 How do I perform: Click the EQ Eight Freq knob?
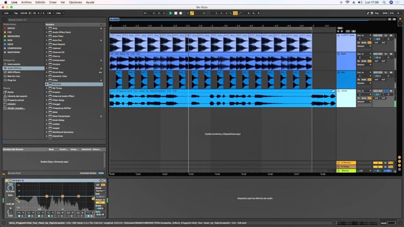coord(10,188)
